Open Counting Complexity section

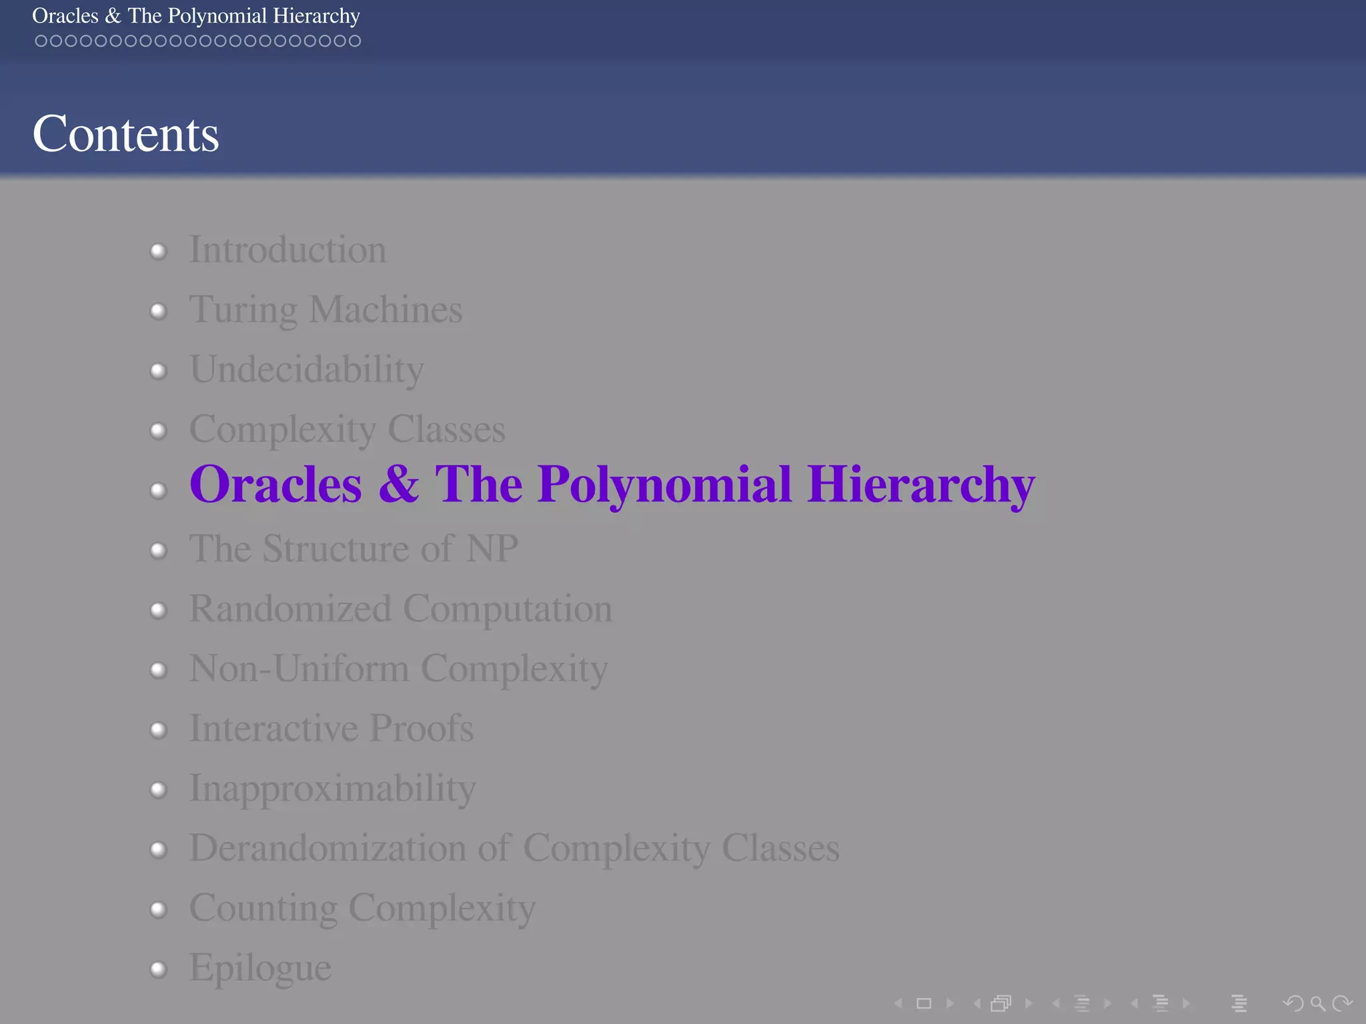[x=362, y=909]
